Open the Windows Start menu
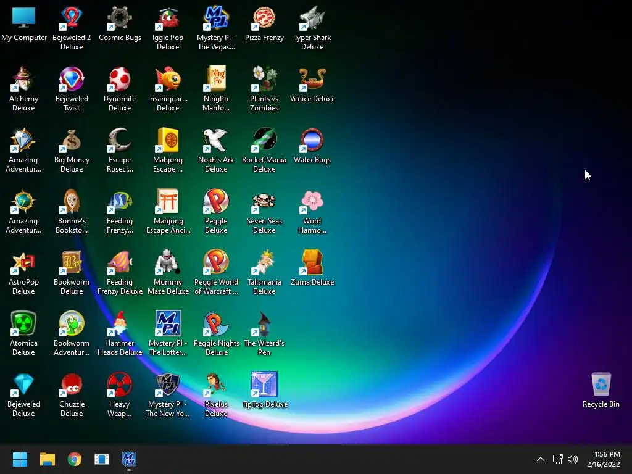The width and height of the screenshot is (632, 474). [x=20, y=459]
